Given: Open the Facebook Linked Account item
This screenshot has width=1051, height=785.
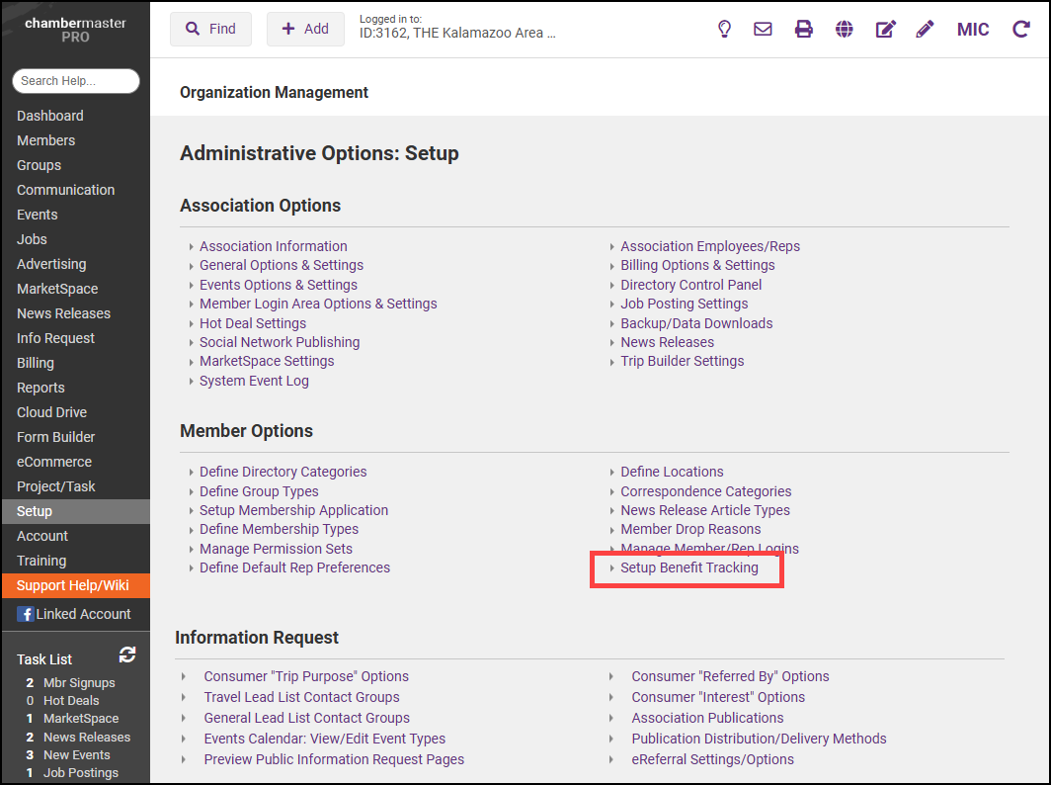Looking at the screenshot, I should 74,614.
